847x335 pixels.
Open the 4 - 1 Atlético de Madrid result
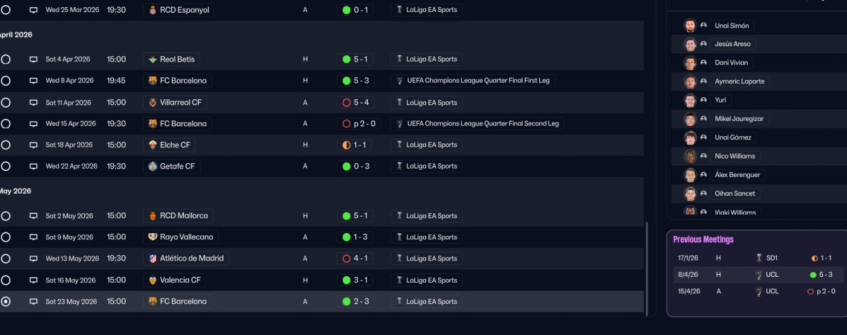[x=355, y=258]
